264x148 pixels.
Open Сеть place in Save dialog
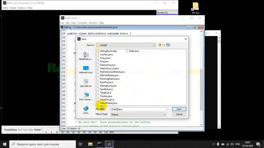point(86,110)
